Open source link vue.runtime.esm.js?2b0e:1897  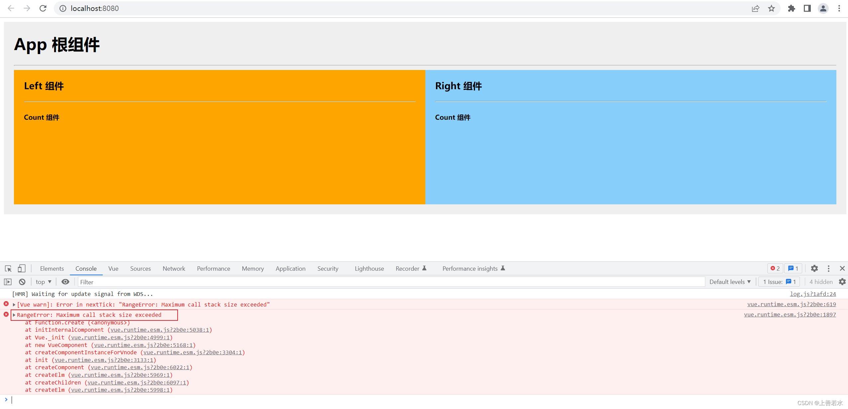coord(790,314)
